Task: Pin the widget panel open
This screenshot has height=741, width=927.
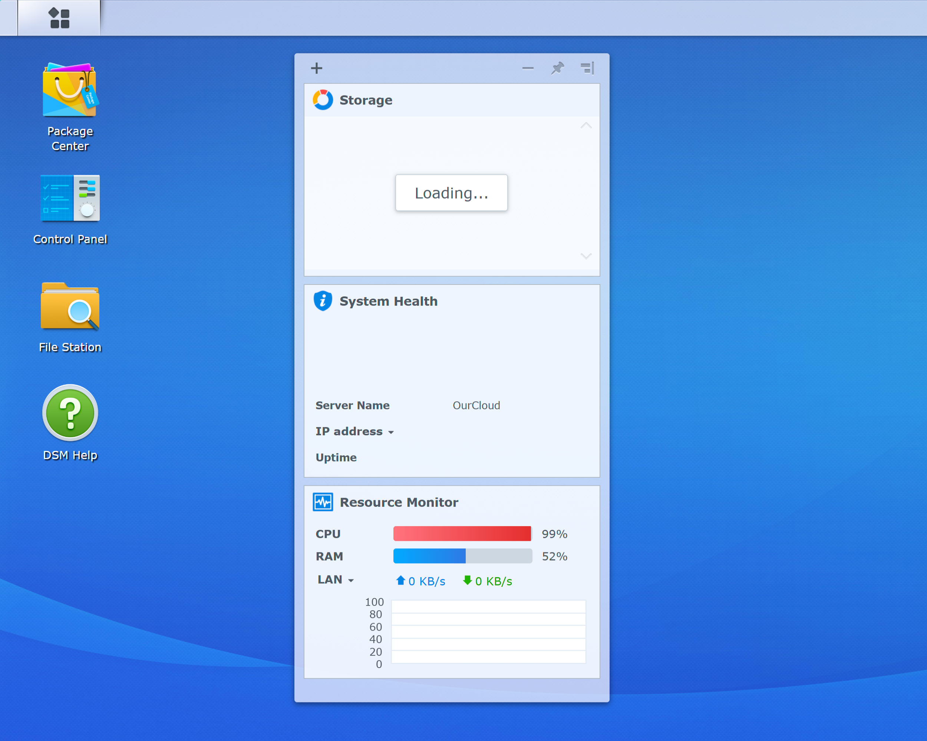Action: click(x=558, y=68)
